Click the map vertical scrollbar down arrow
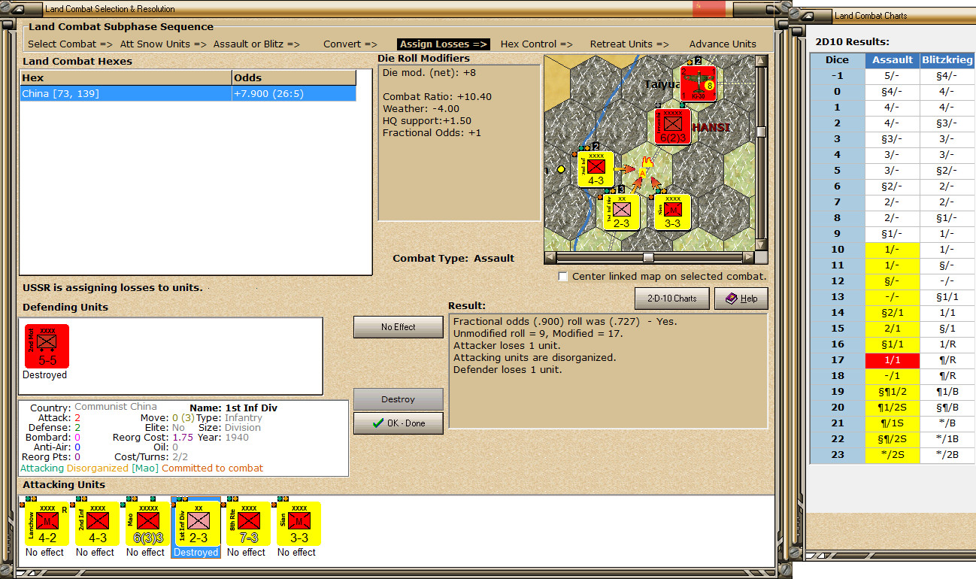 762,245
